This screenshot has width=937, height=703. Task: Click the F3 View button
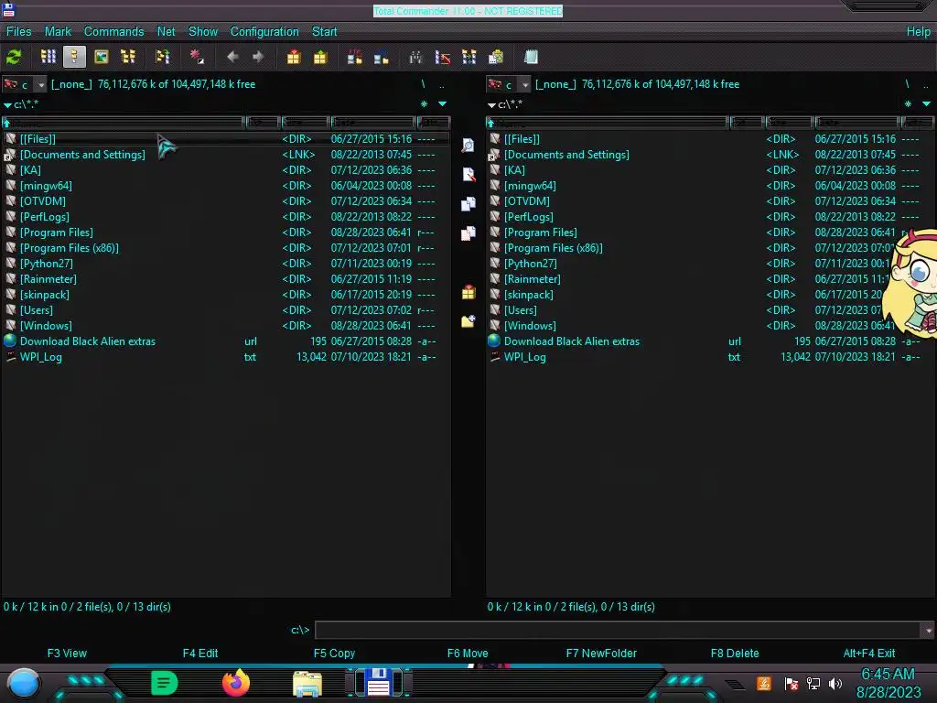point(67,654)
